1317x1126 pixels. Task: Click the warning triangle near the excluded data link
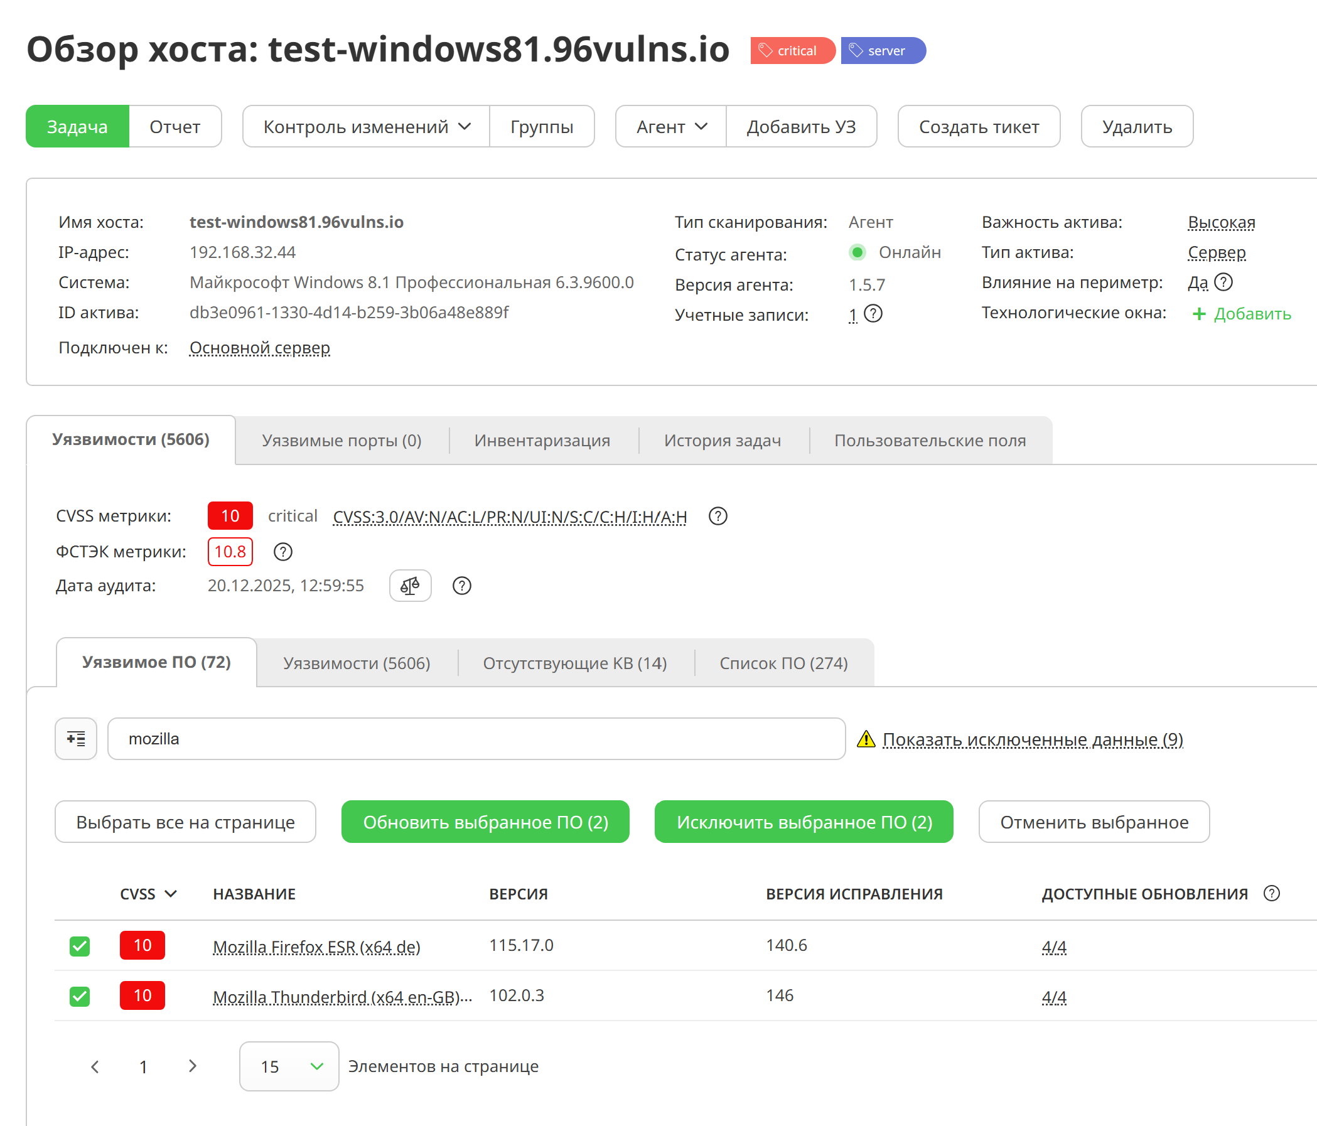coord(866,739)
